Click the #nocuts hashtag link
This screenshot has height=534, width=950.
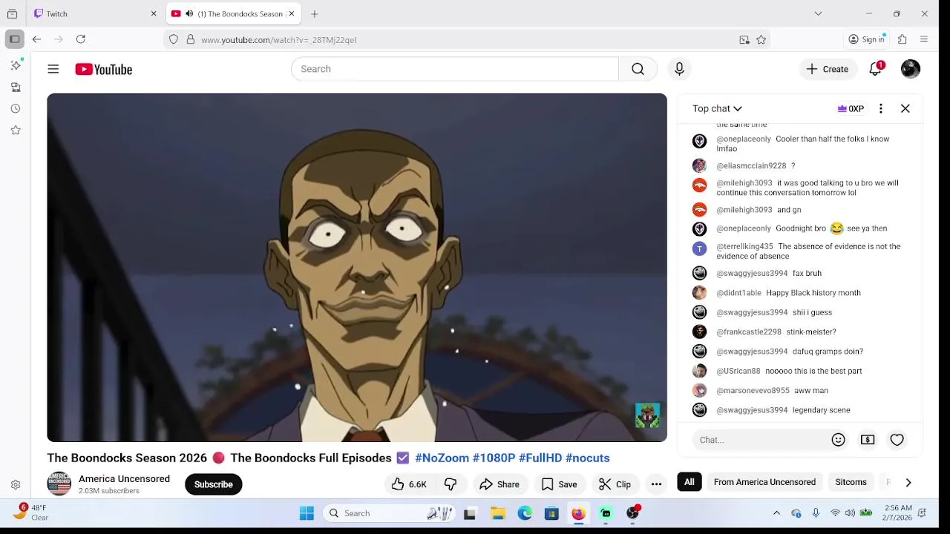(x=588, y=458)
